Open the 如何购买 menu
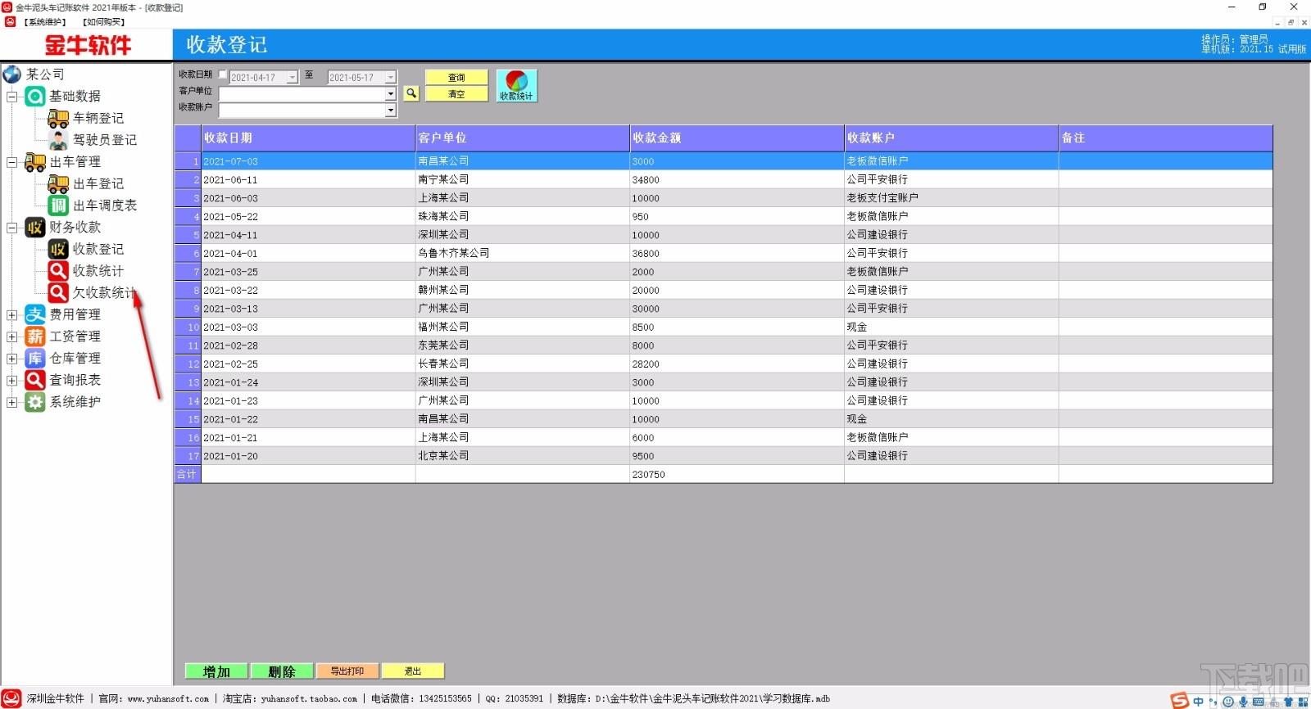The height and width of the screenshot is (709, 1311). coord(103,22)
